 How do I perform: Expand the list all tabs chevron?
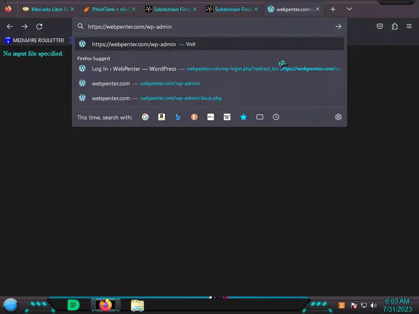tap(349, 9)
